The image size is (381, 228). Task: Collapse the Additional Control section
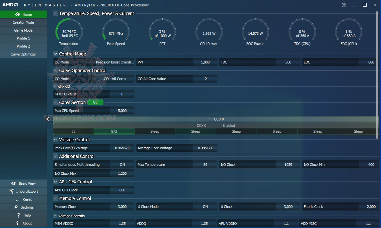55,156
